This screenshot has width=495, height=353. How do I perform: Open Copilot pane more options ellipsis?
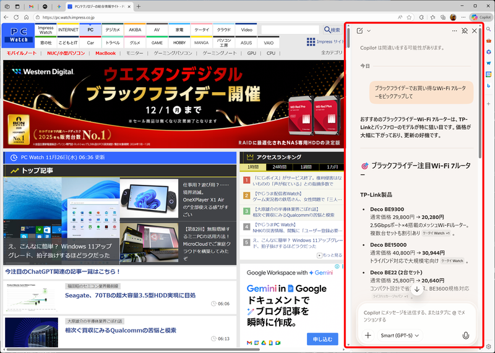[x=454, y=30]
